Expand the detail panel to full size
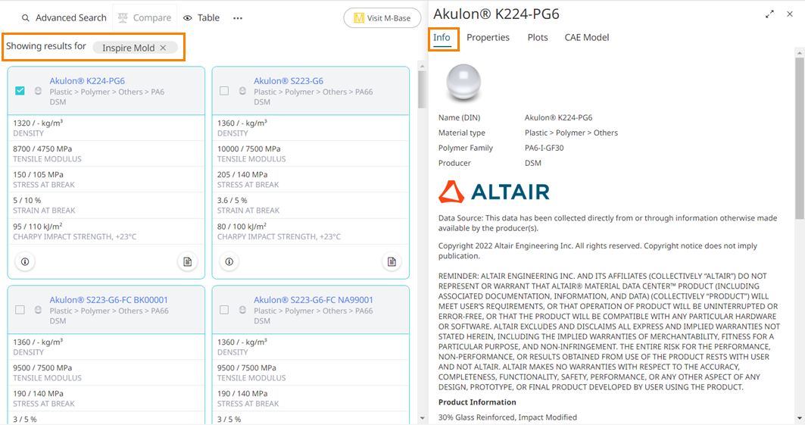The height and width of the screenshot is (425, 805). 770,14
